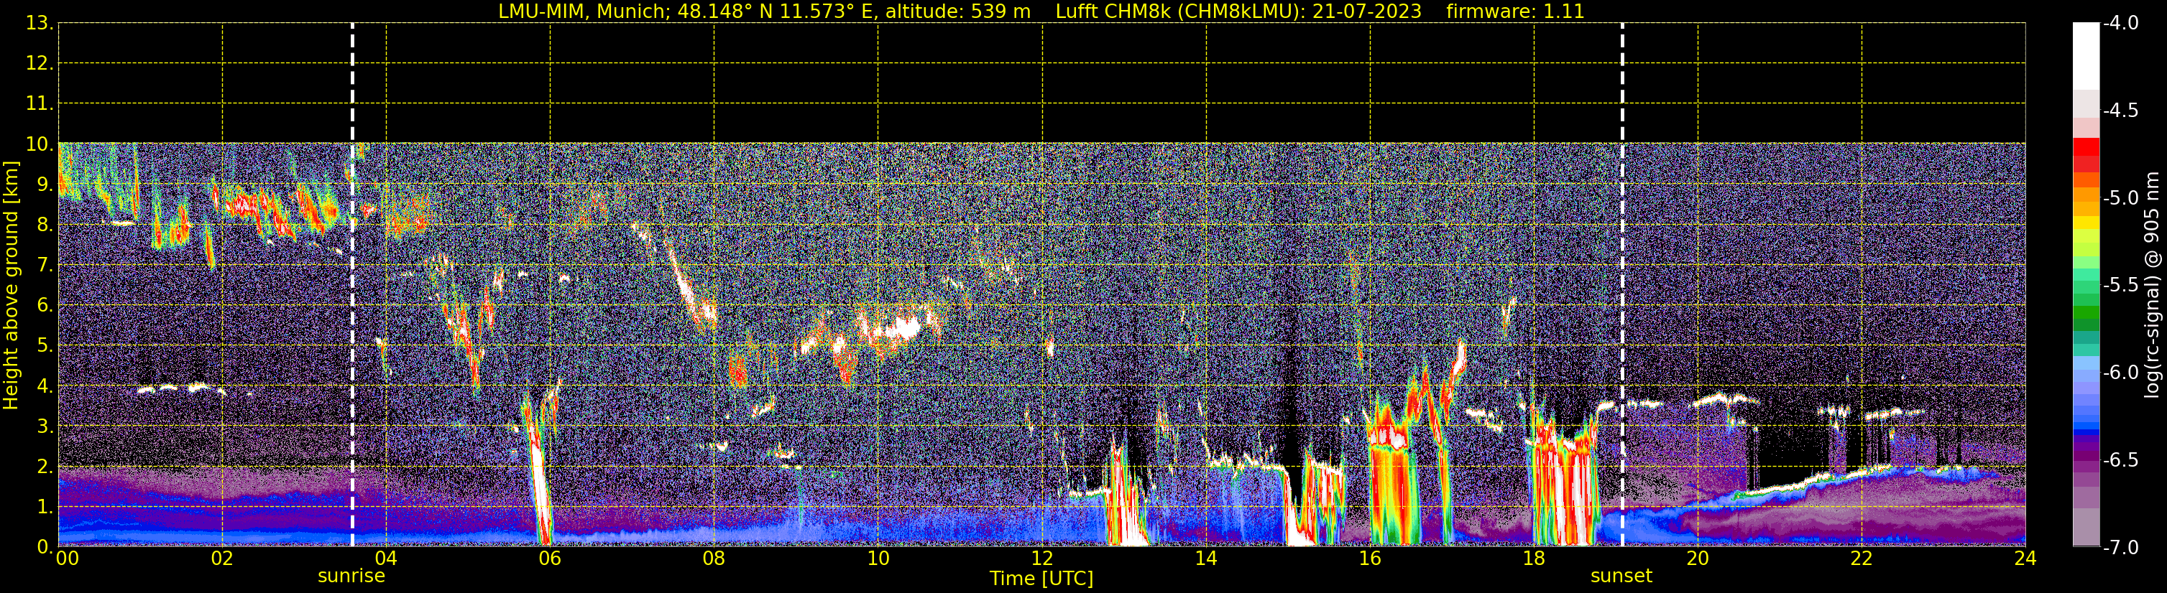Click the '06' time axis tick label
The image size is (2167, 593).
pos(550,559)
